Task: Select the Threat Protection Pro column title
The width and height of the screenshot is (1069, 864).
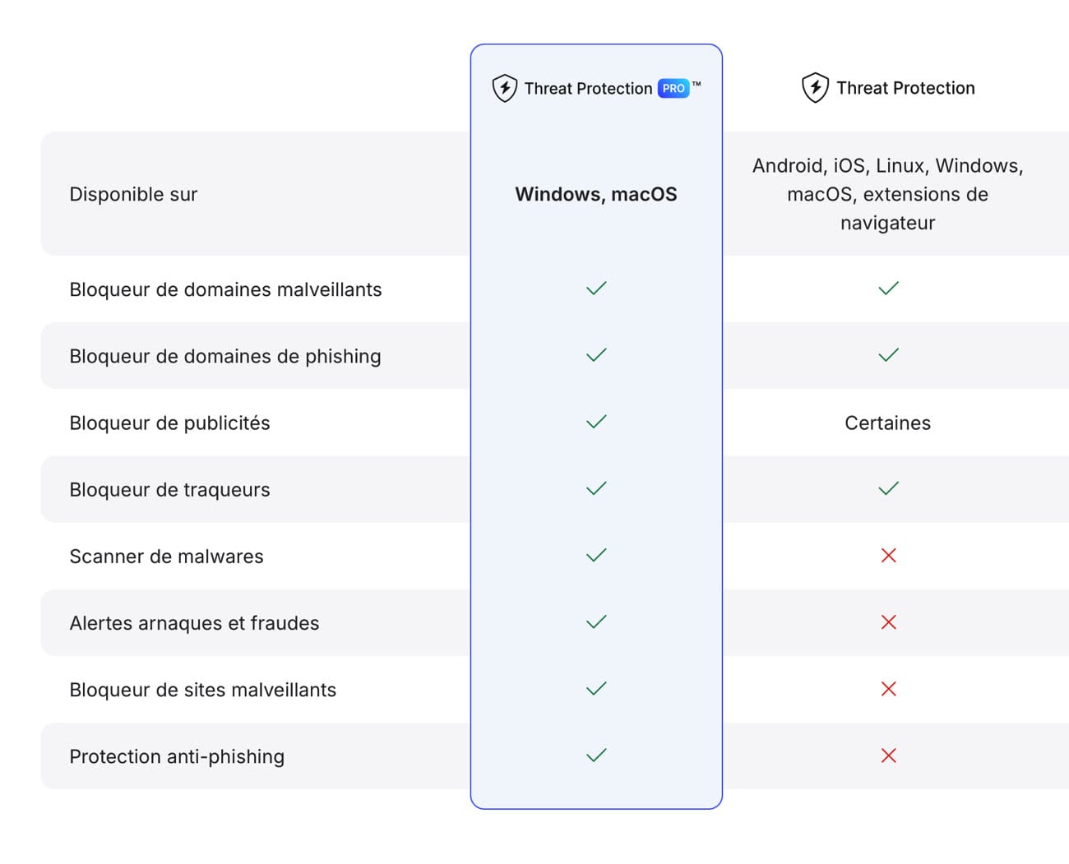Action: [x=588, y=89]
